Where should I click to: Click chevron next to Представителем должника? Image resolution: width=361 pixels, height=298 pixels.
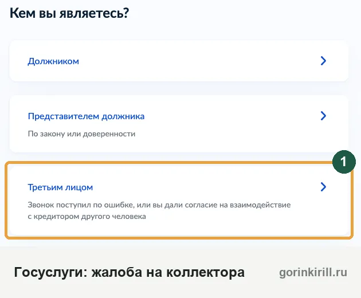point(323,116)
